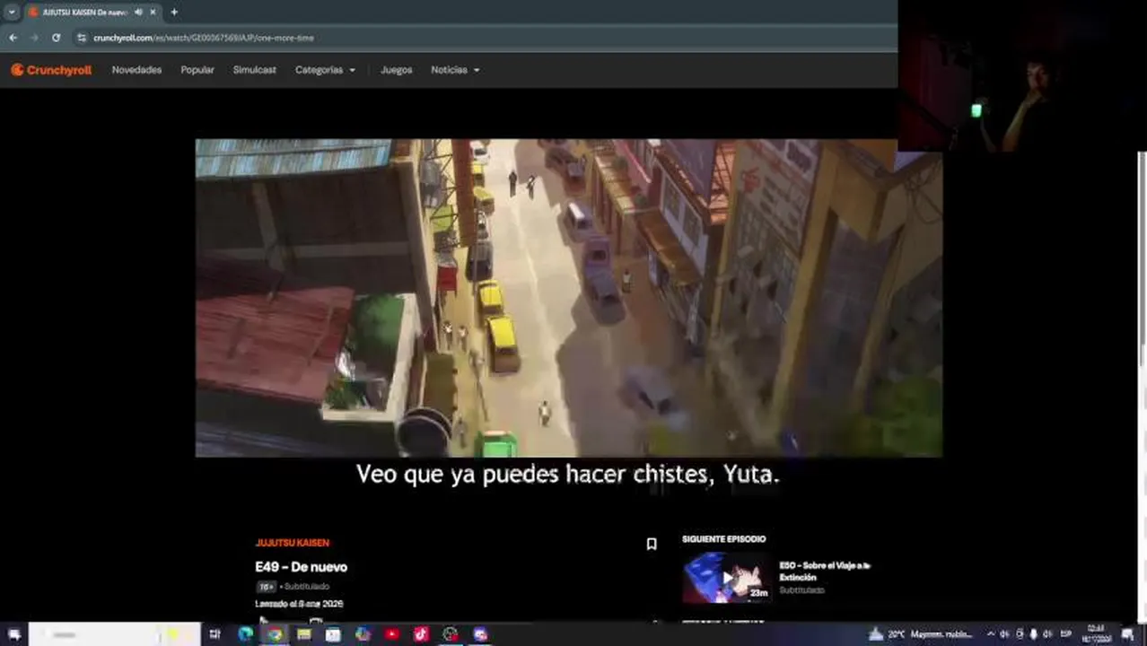Screen dimensions: 1147x646
Task: Open the TikTok app in taskbar
Action: tap(421, 634)
